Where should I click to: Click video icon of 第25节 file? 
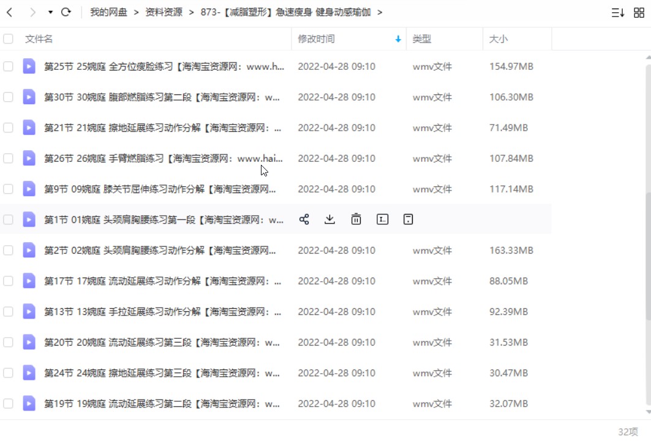(29, 67)
